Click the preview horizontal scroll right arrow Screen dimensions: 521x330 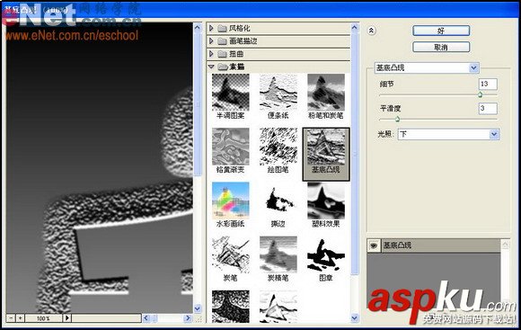(188, 318)
